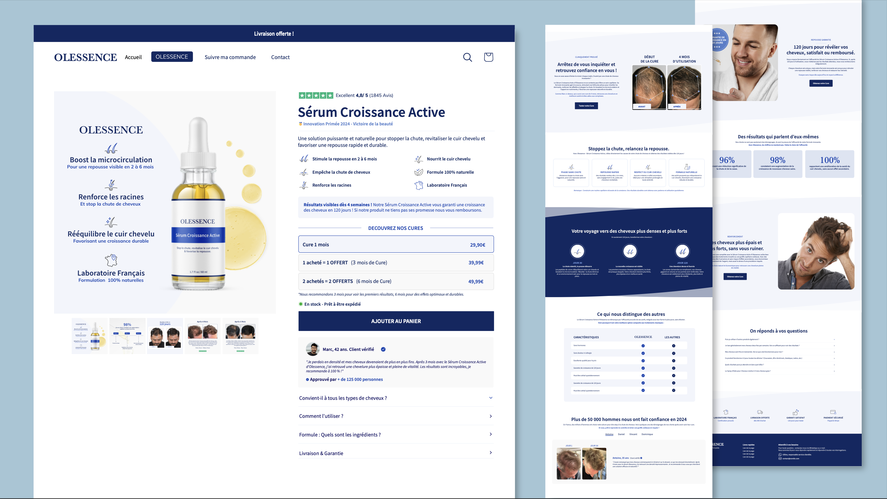Click the 'Tester notre Cure' button
Screen dimensions: 887x499
(586, 106)
